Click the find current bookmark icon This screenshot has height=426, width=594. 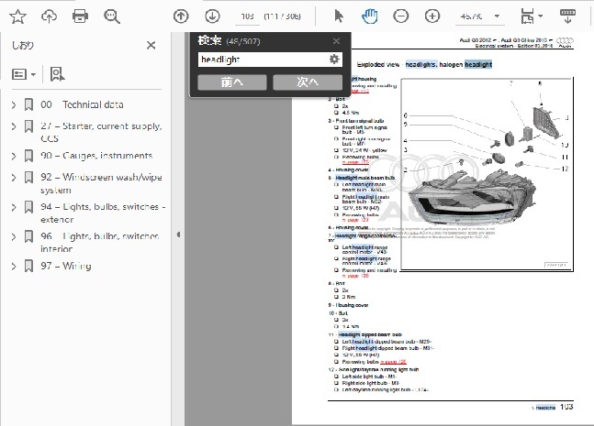point(57,74)
